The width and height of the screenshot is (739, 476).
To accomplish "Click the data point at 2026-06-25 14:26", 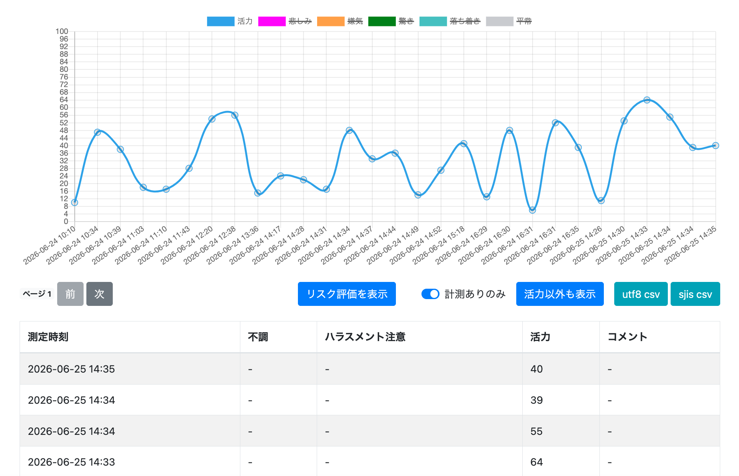I will [601, 200].
